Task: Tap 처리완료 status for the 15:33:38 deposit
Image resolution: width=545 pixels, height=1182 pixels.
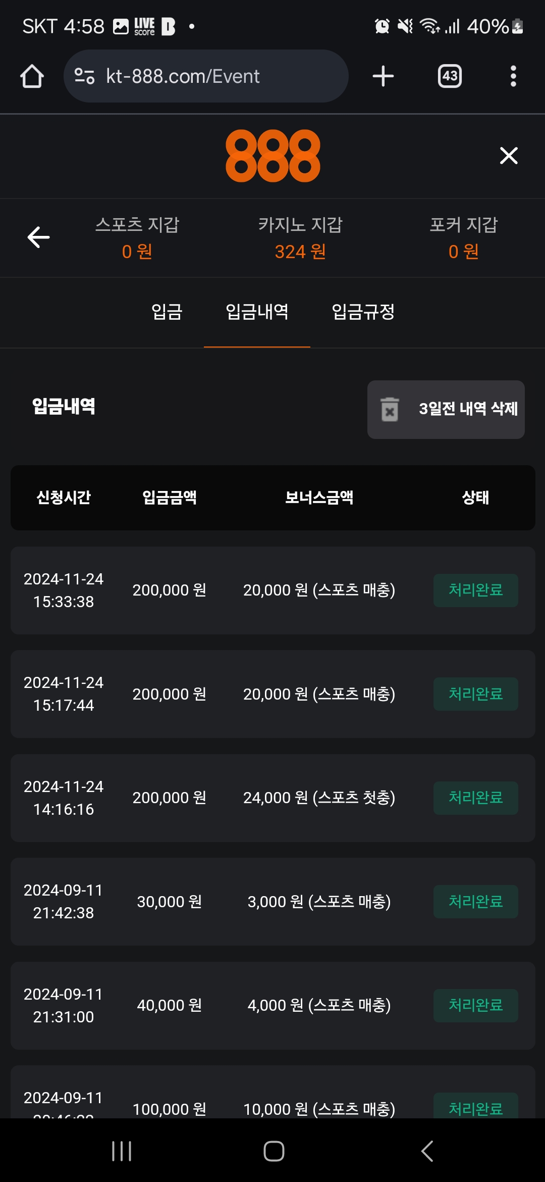Action: [x=475, y=590]
